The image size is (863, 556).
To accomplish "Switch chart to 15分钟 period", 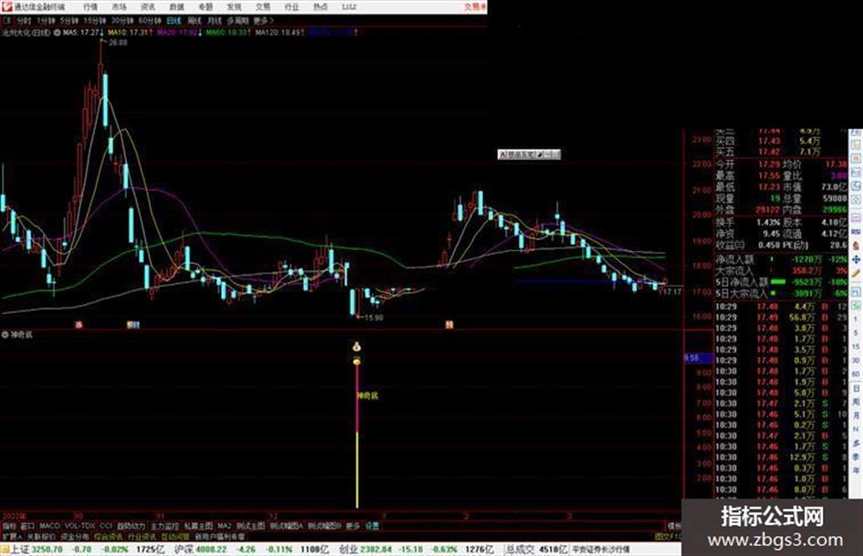I will point(94,20).
